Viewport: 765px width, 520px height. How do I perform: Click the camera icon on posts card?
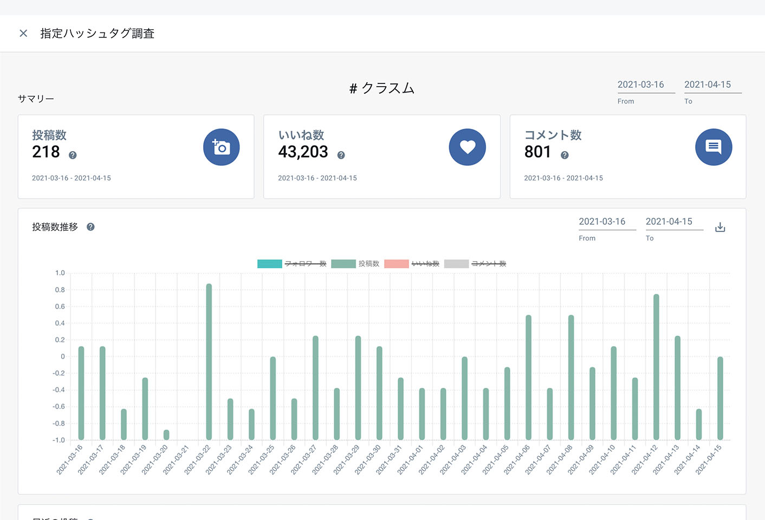[221, 147]
